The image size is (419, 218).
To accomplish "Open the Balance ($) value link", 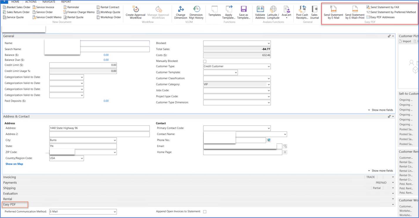I will [x=106, y=55].
